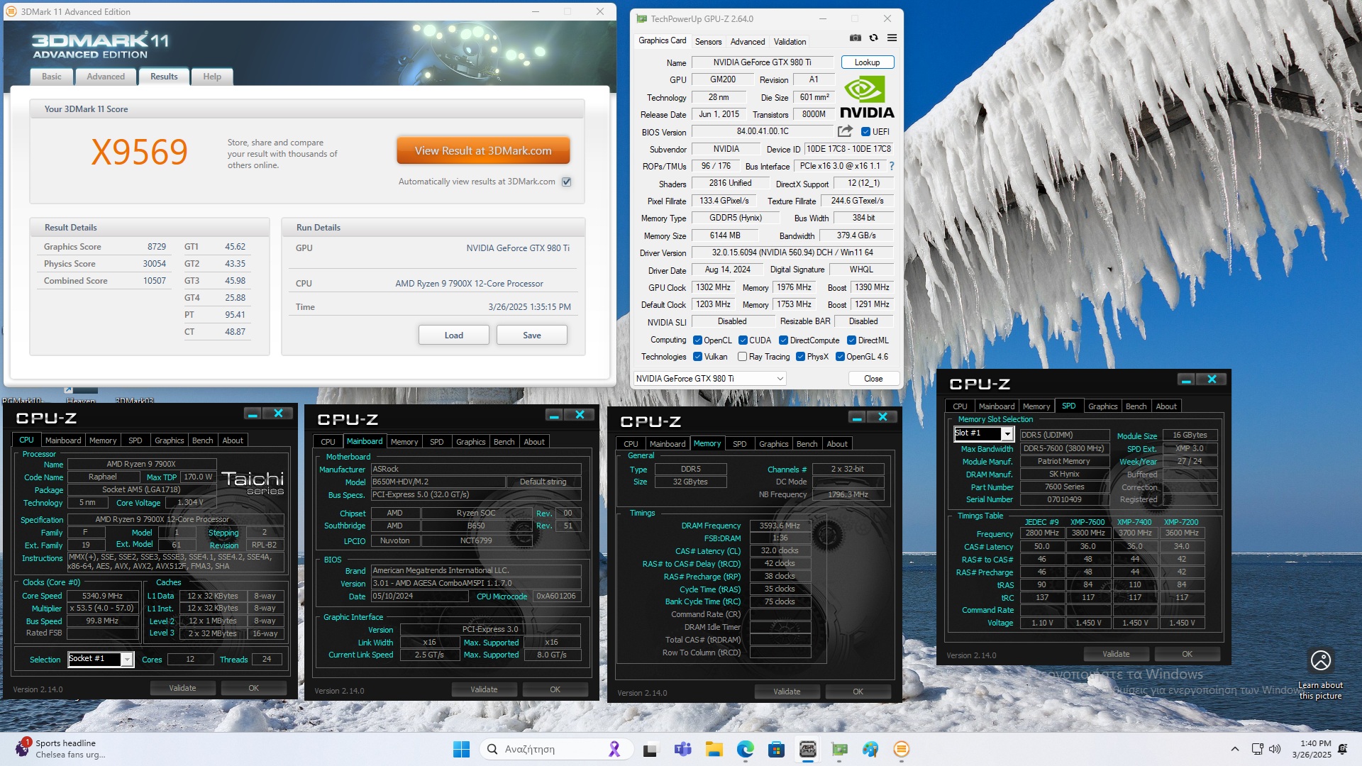Open the Help tab in 3DMark 11

212,77
